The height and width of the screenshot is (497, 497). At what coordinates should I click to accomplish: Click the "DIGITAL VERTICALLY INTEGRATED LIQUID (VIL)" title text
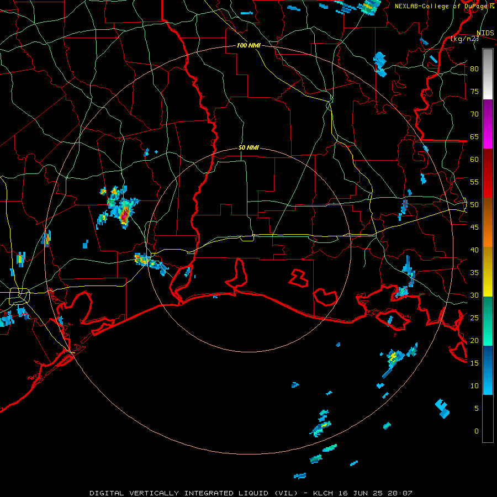pos(194,493)
